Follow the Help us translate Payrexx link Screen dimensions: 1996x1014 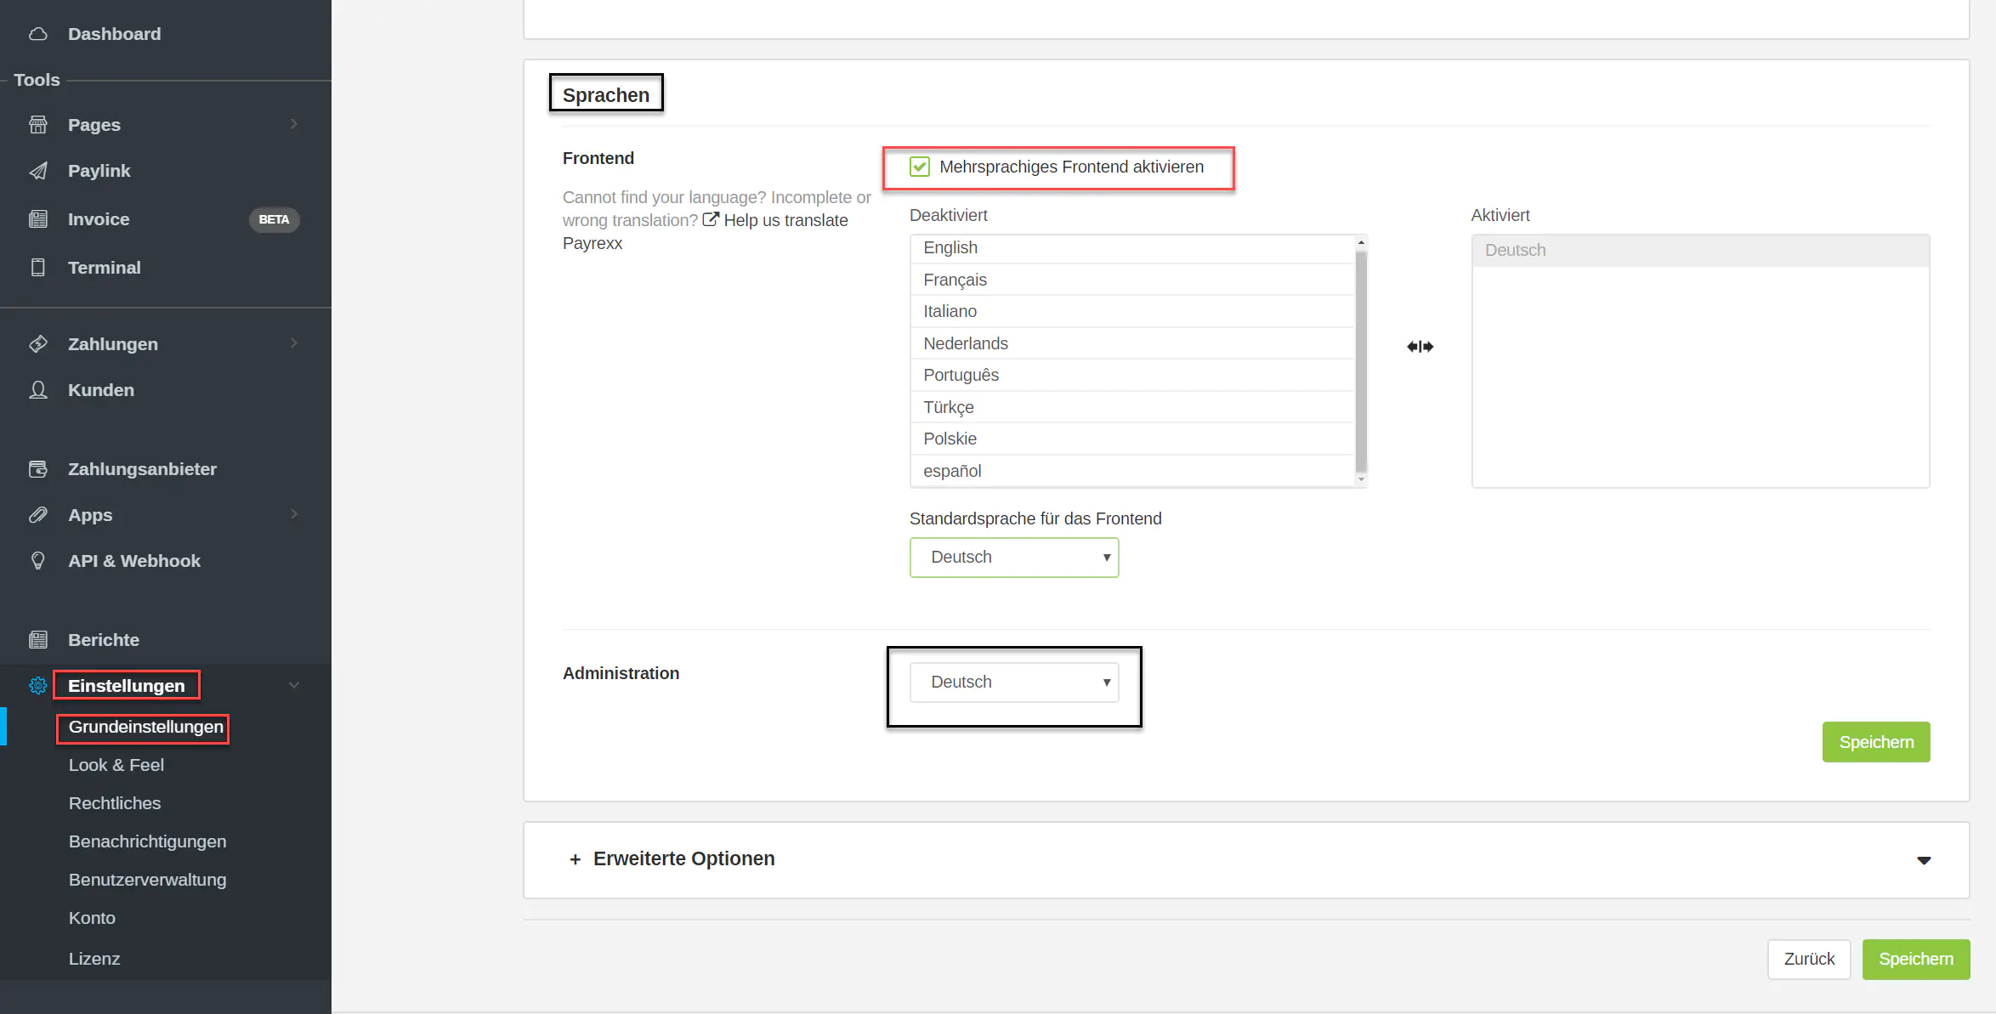(785, 221)
